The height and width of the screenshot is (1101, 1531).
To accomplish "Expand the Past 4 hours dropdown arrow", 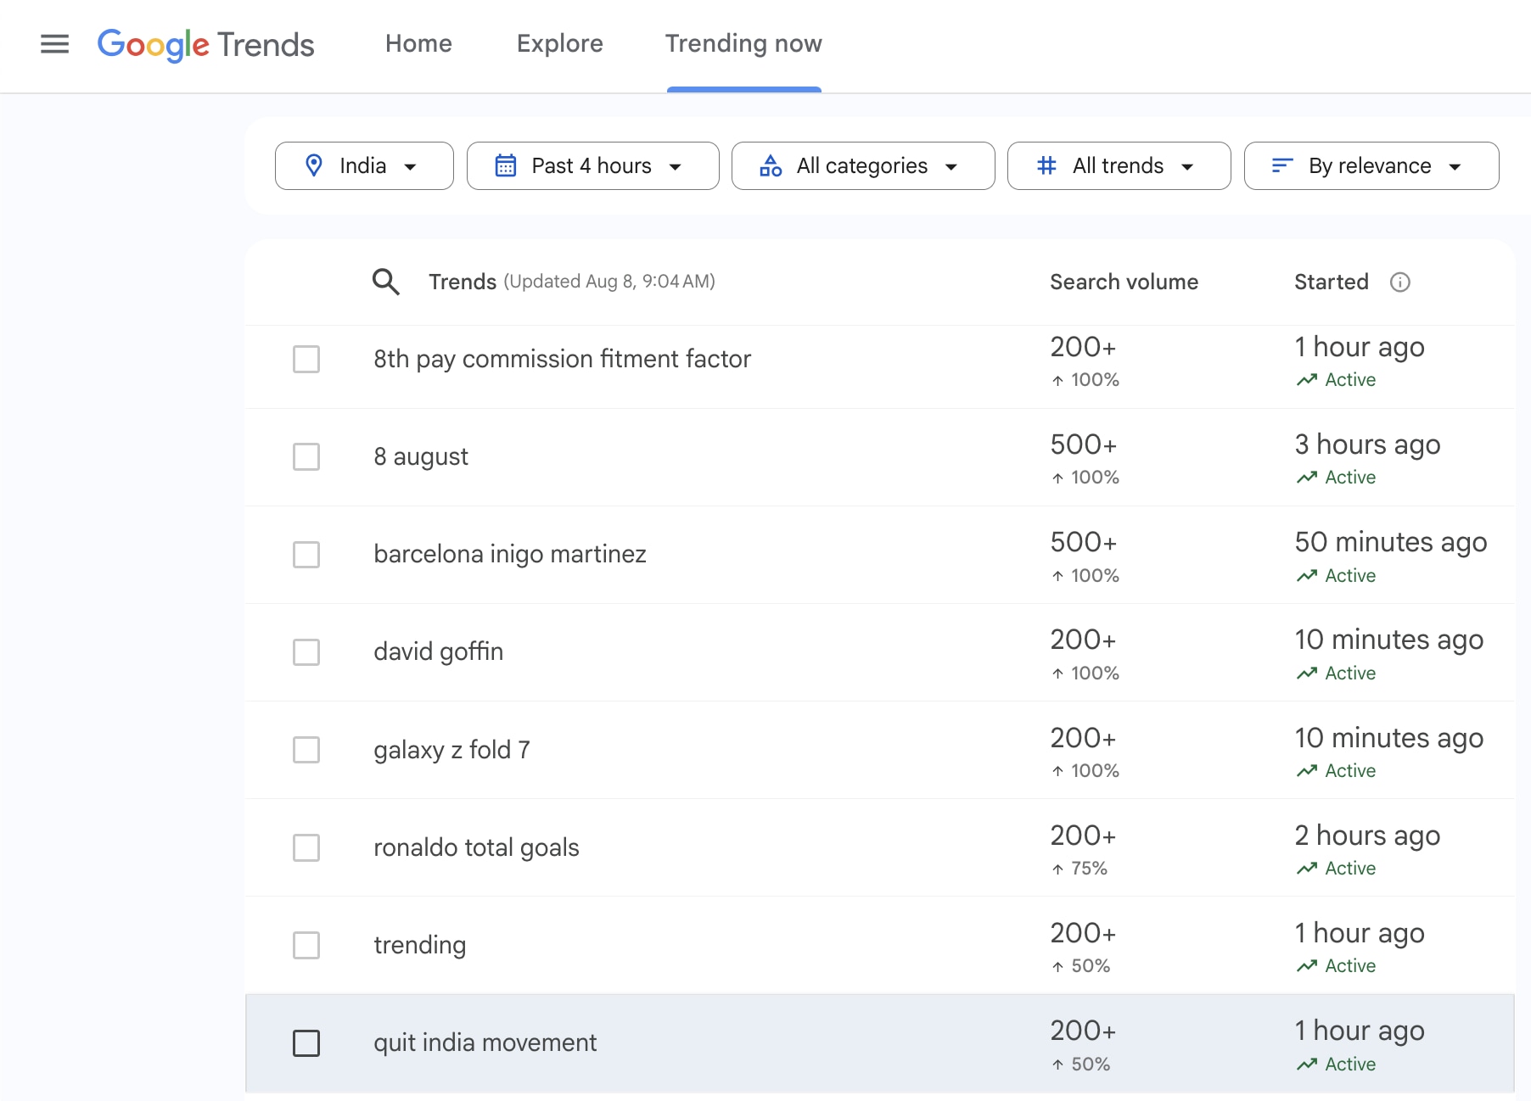I will tap(676, 167).
